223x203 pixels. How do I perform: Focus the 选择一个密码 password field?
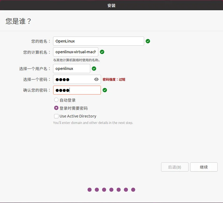point(77,79)
